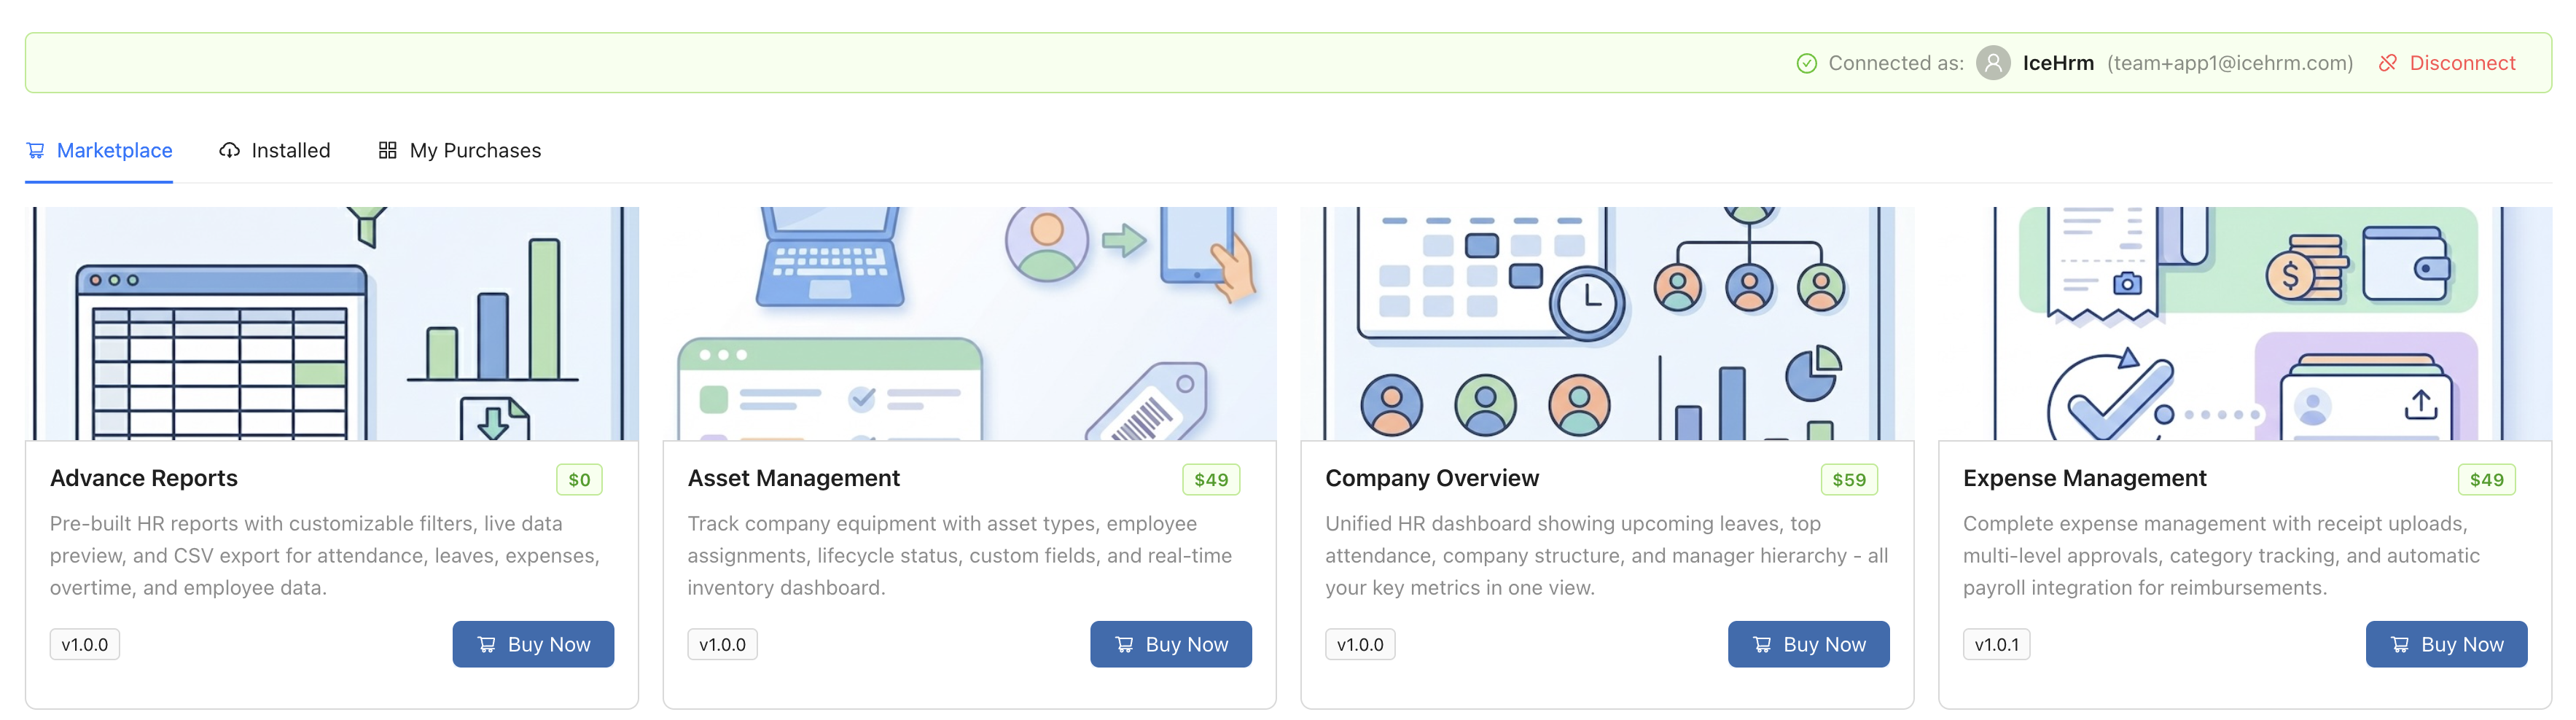Buy the Asset Management extension

[1170, 644]
